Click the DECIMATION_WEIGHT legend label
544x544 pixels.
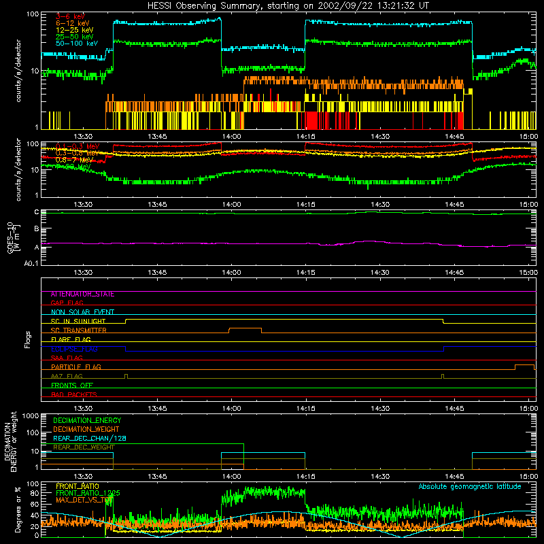[x=86, y=430]
